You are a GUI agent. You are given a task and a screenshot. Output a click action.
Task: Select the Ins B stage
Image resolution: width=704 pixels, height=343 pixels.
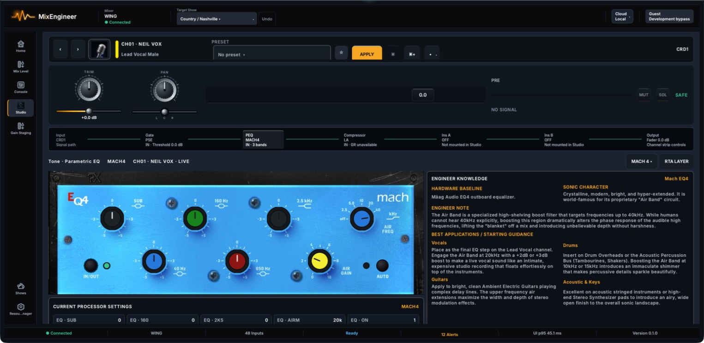point(564,140)
